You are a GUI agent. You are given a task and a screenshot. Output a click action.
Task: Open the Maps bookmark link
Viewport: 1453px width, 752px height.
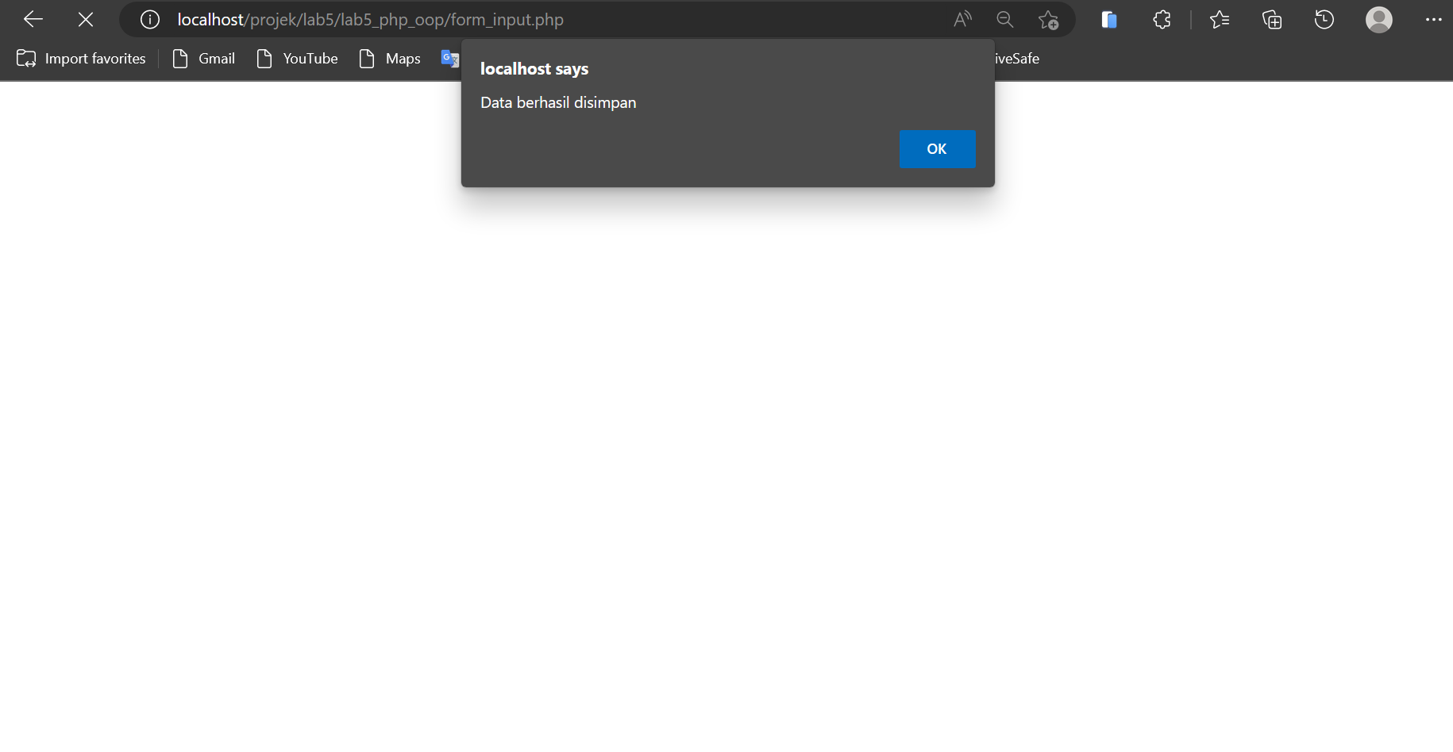pos(388,58)
